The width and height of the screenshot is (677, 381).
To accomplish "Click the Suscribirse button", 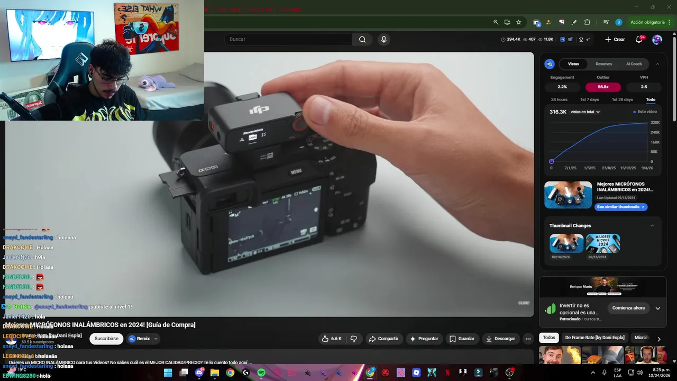I will (106, 339).
